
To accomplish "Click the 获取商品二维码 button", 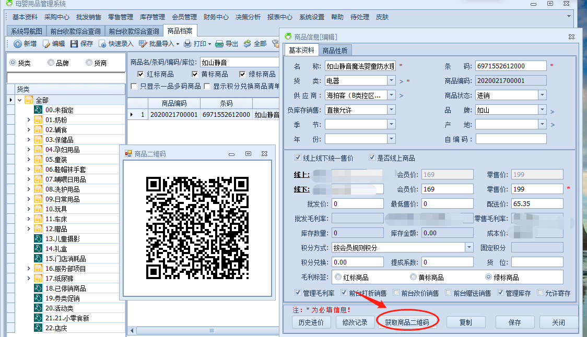I will pyautogui.click(x=407, y=322).
